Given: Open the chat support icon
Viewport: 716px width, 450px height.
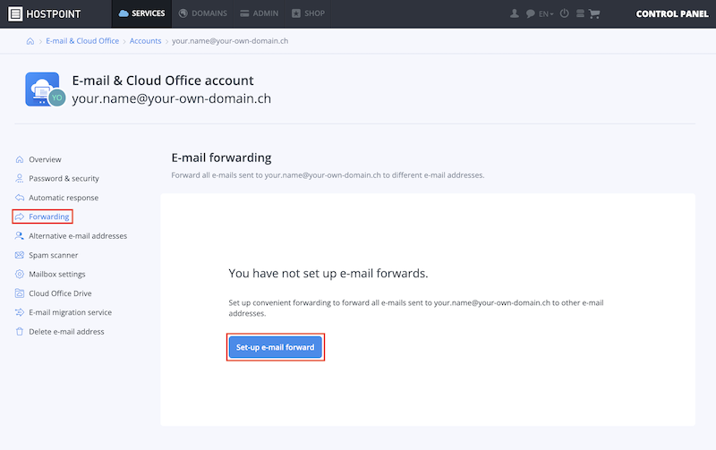Looking at the screenshot, I should [x=530, y=13].
